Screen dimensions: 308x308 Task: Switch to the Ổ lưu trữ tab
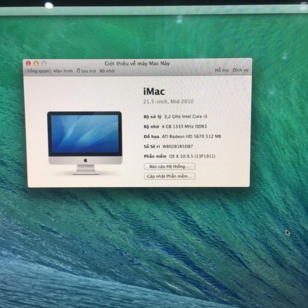86,71
